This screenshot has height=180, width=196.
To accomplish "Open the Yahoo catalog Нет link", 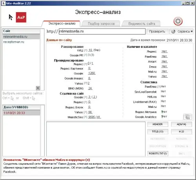I will point(164,76).
